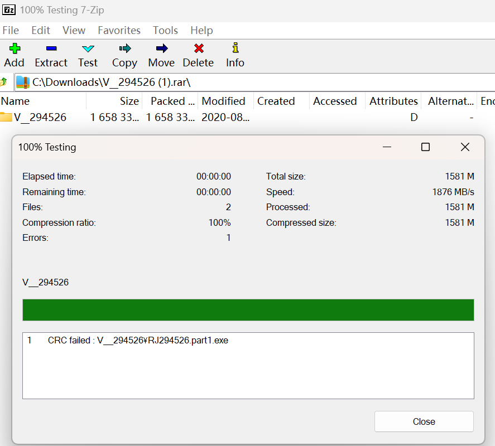
Task: Sort file list by Size column
Action: tap(114, 101)
